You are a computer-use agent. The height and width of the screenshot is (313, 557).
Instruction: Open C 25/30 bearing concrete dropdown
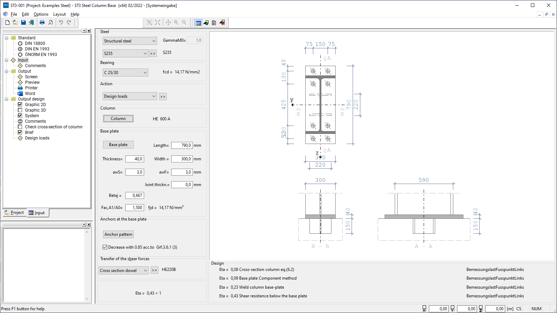tap(125, 73)
